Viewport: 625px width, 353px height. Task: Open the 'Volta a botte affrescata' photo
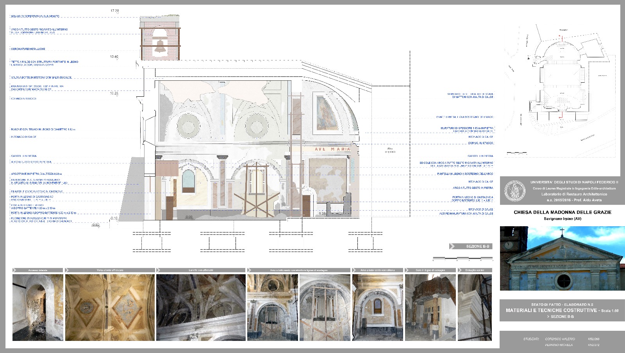coord(110,307)
